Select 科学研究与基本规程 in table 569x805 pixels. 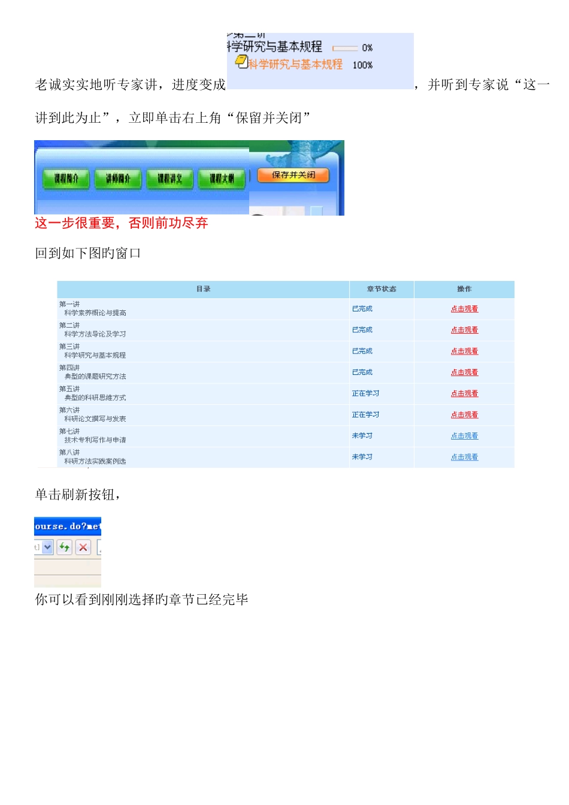pyautogui.click(x=95, y=355)
